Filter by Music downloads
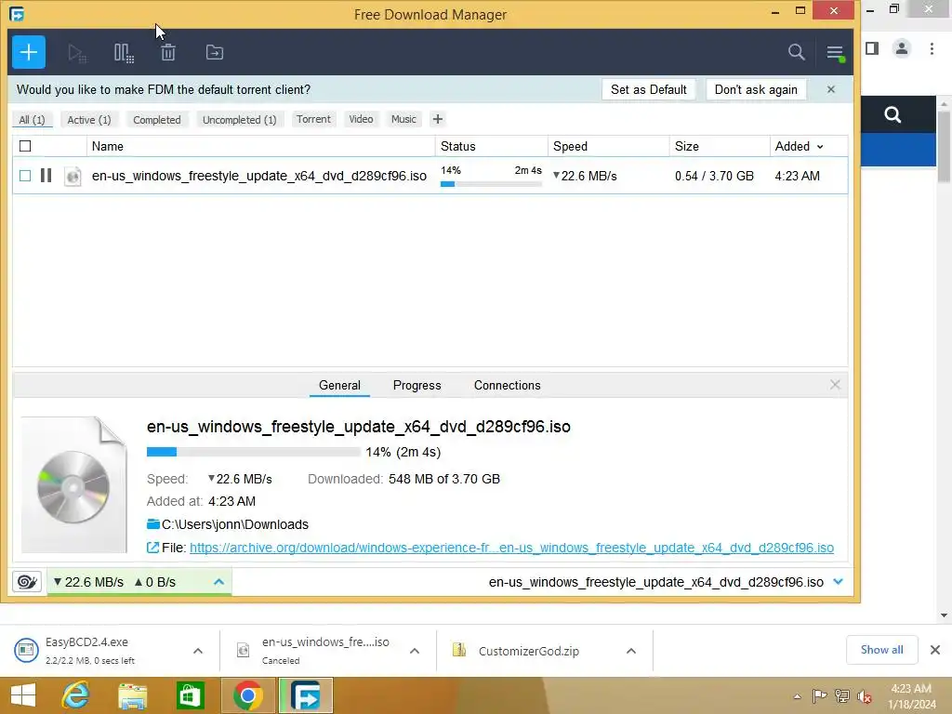 403,119
